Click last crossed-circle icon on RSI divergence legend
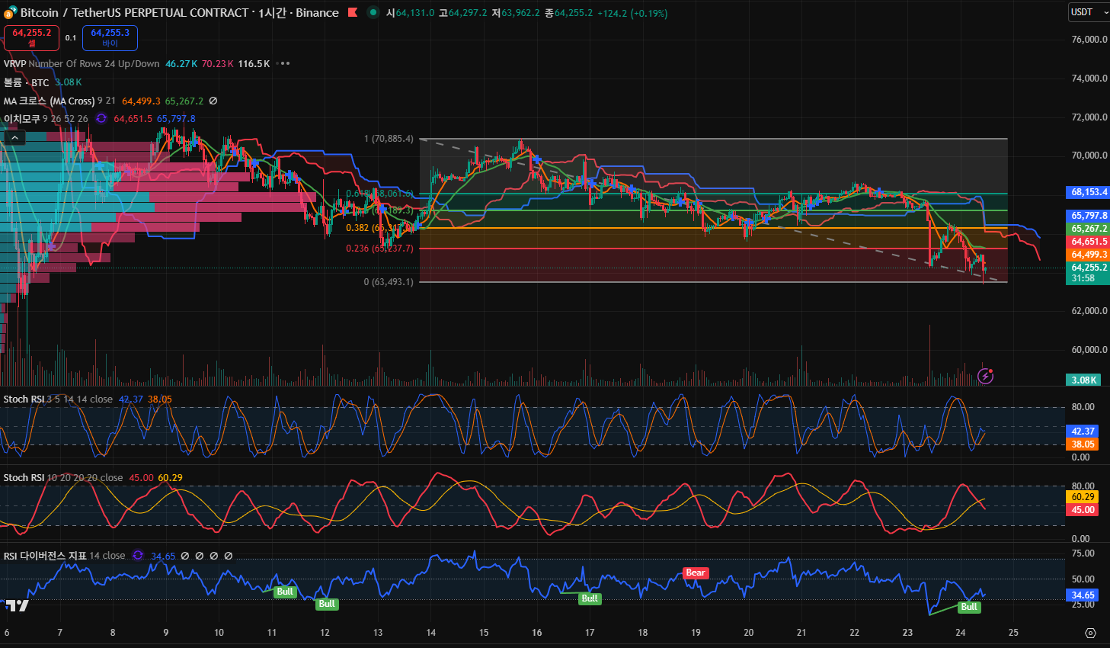The image size is (1110, 648). tap(229, 556)
